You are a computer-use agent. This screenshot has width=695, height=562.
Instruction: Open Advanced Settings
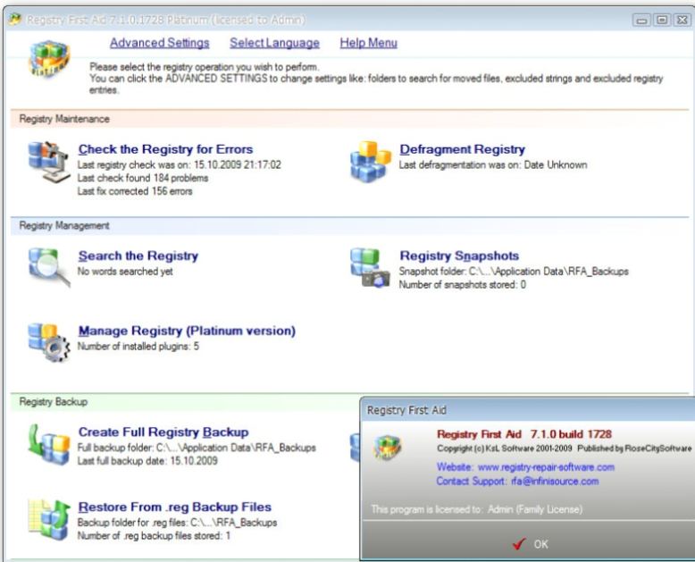(x=160, y=43)
